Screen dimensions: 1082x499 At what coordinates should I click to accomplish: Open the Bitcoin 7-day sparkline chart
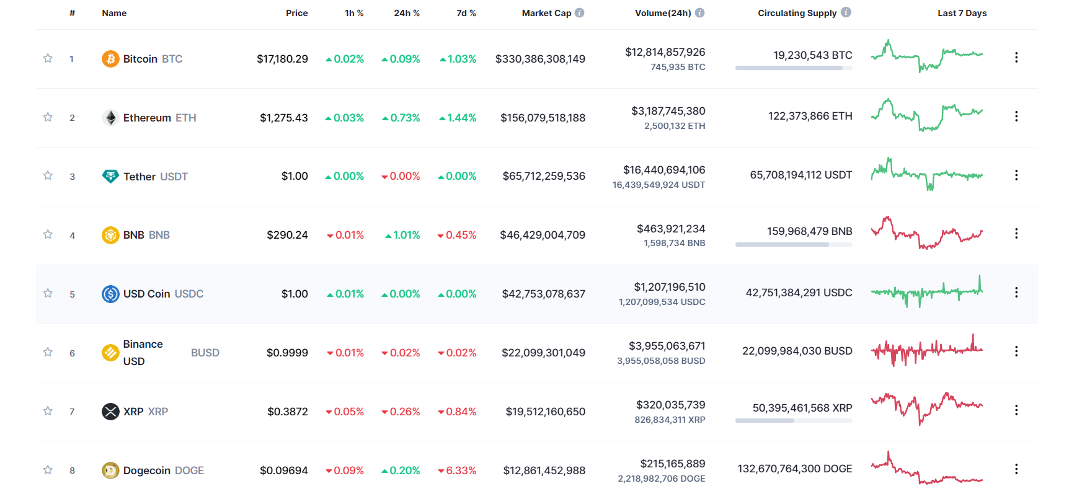point(927,56)
